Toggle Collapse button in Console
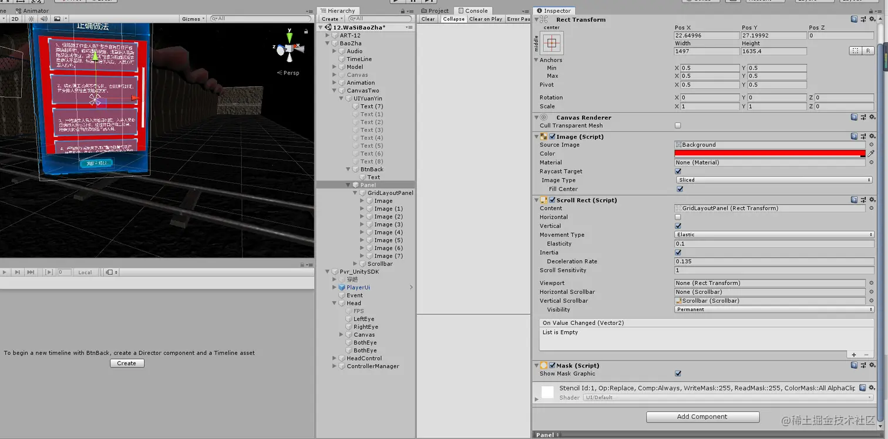 click(x=453, y=19)
